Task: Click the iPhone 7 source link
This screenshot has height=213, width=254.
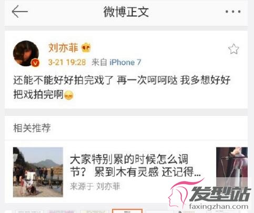Action: tap(125, 62)
